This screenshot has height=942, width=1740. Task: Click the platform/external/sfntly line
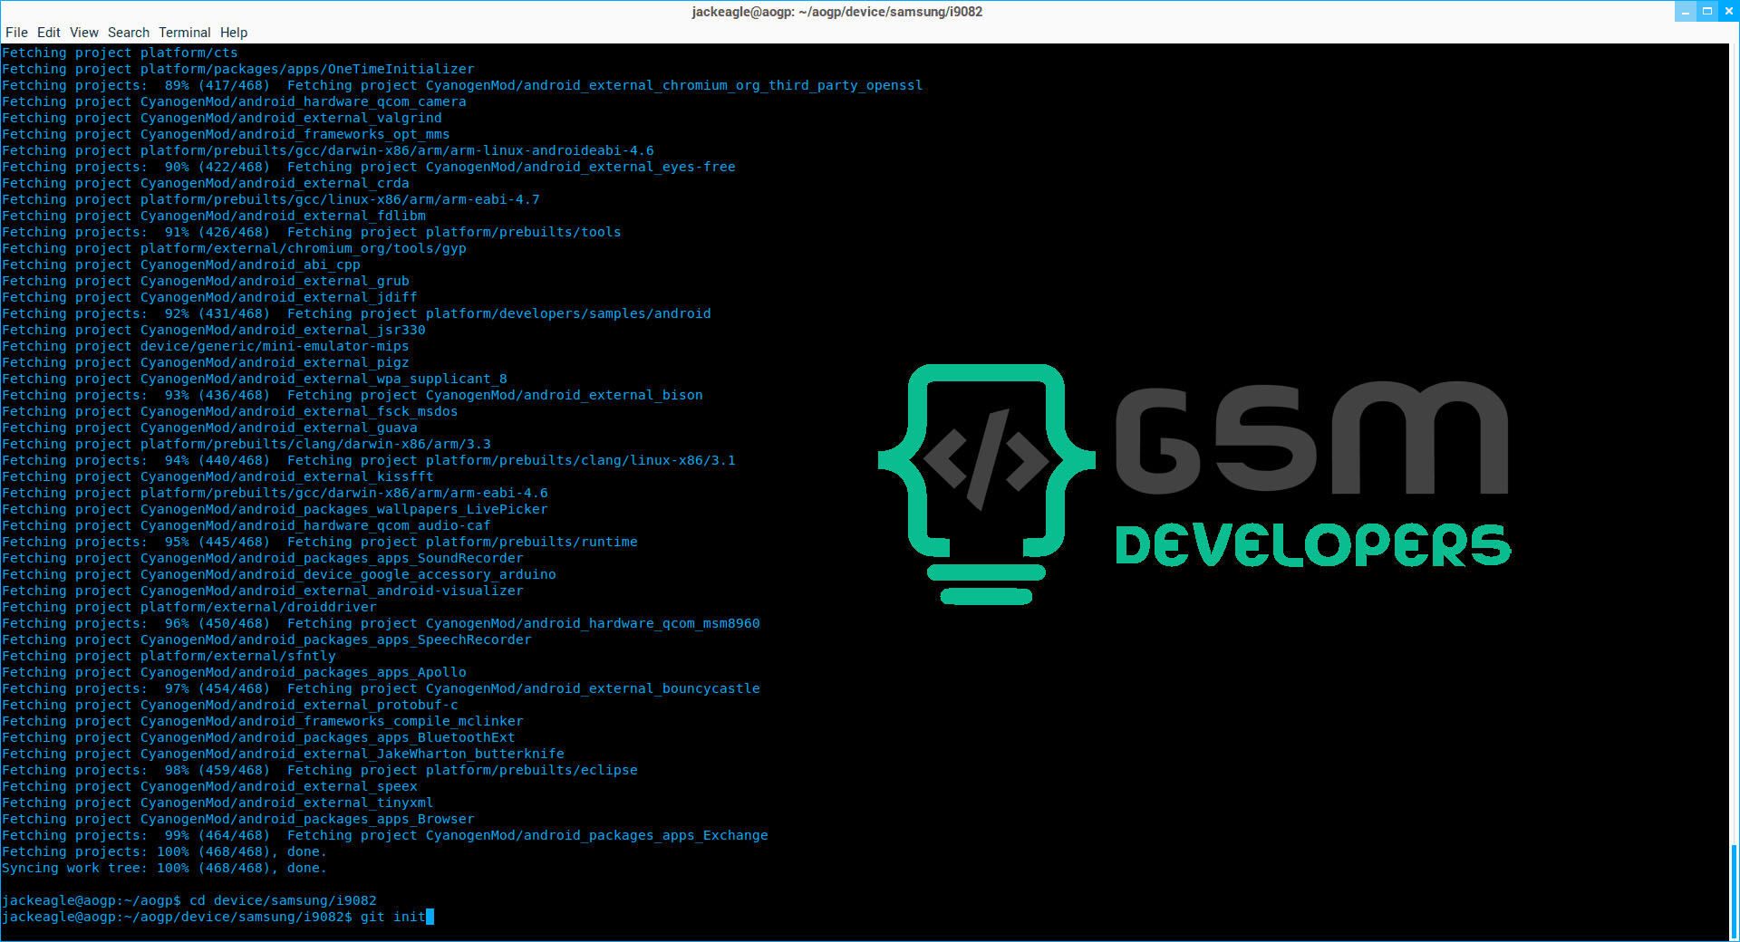tap(169, 656)
